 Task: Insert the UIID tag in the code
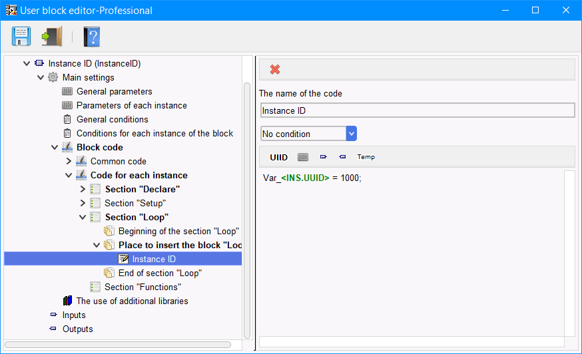point(279,157)
